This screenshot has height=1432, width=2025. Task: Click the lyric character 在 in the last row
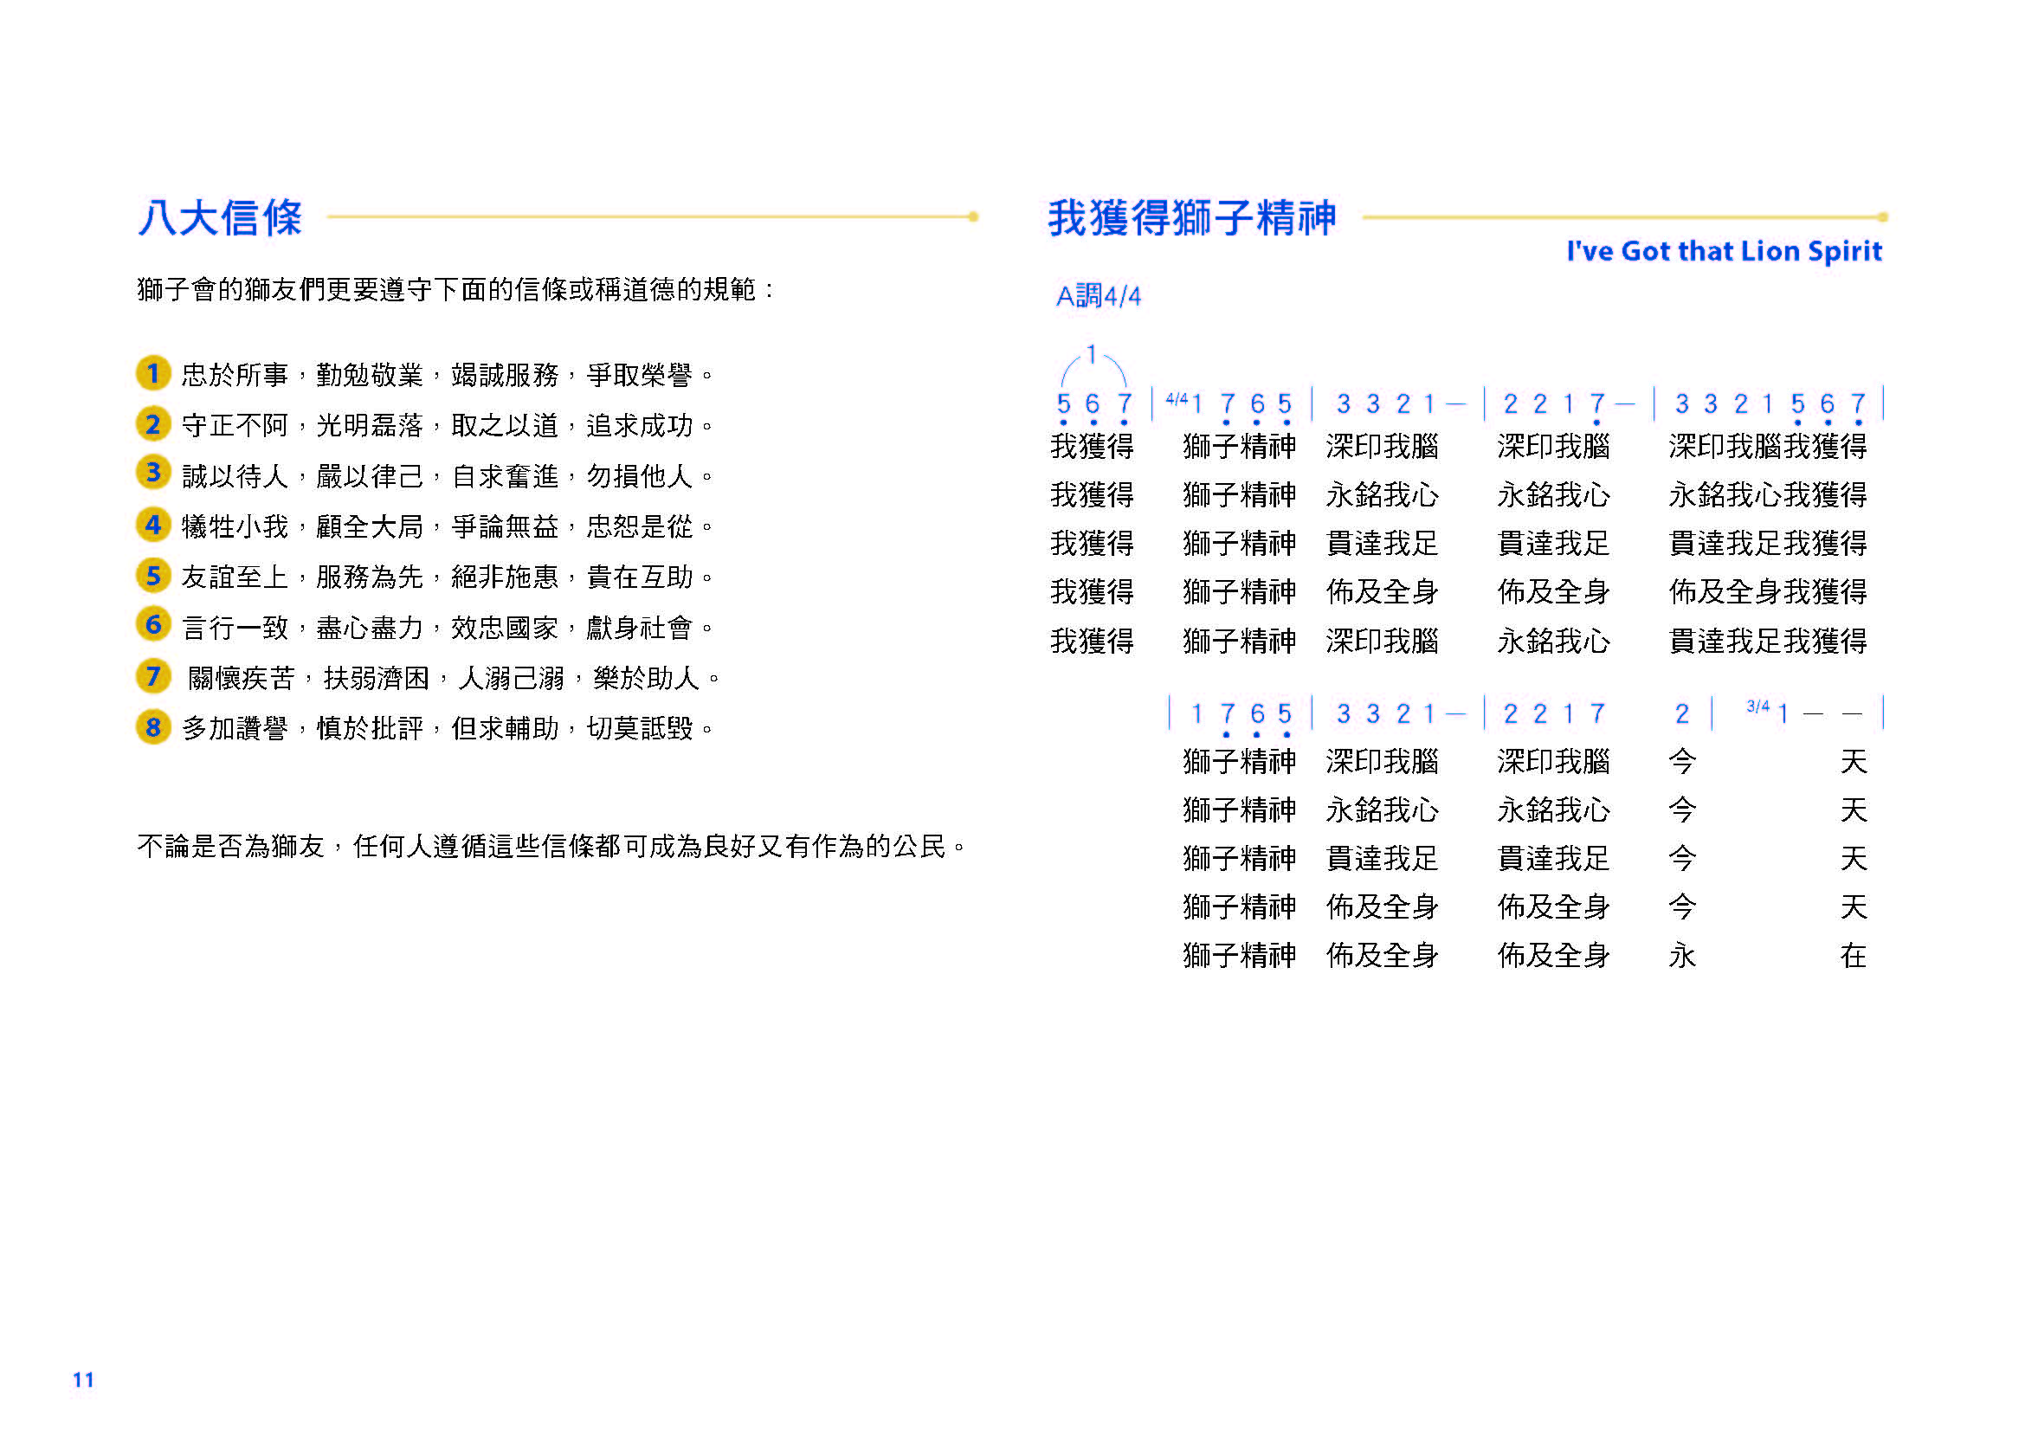[x=1853, y=955]
